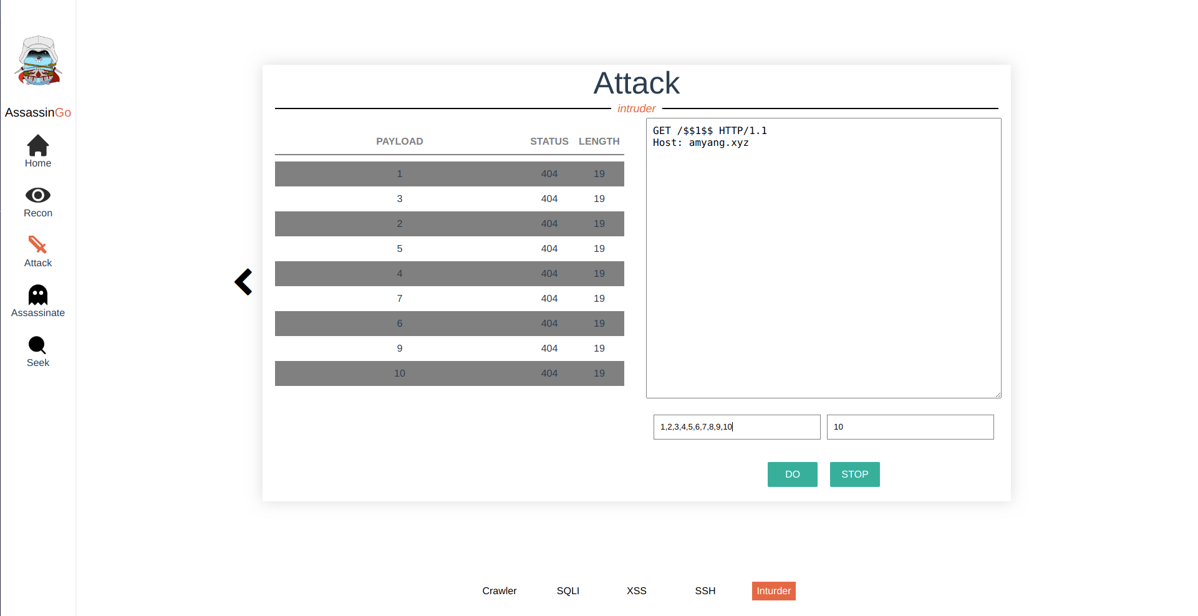Select the Attack sword icon
1198x616 pixels.
(x=38, y=244)
